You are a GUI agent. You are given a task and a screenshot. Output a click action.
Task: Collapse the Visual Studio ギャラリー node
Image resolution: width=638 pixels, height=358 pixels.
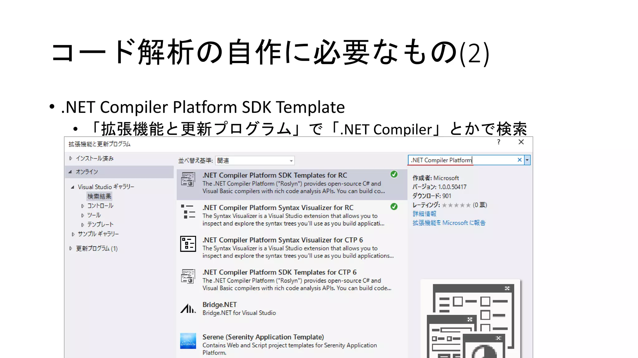73,187
